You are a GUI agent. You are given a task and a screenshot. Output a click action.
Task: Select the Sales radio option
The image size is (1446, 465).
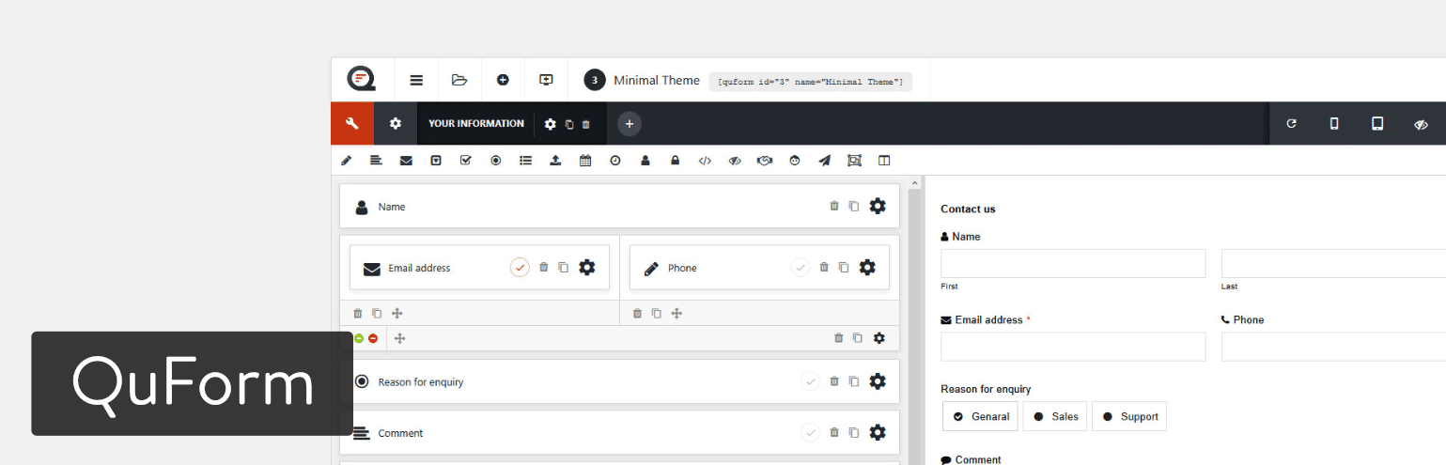pyautogui.click(x=1055, y=417)
